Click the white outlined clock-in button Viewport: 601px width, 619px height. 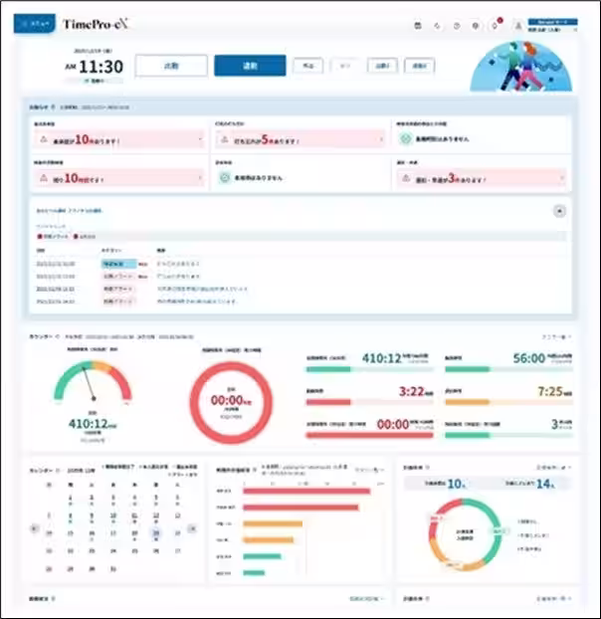click(170, 66)
